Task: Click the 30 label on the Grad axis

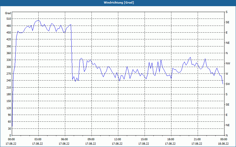Action: pos(10,128)
